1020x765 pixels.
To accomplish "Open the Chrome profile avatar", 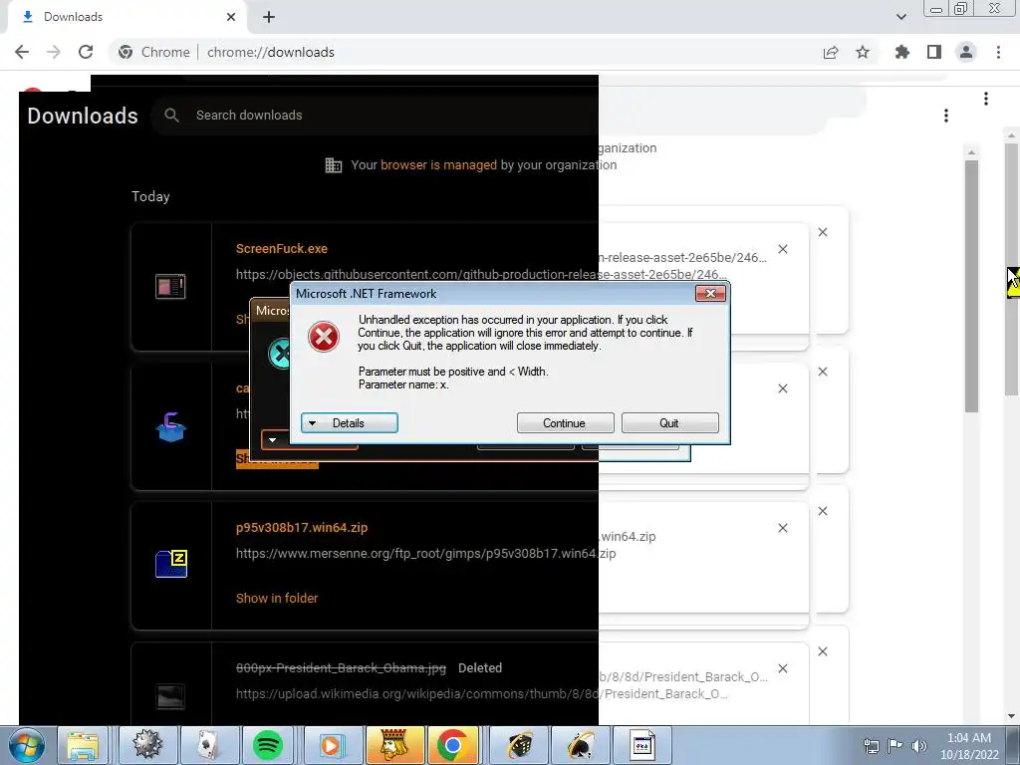I will [x=966, y=52].
